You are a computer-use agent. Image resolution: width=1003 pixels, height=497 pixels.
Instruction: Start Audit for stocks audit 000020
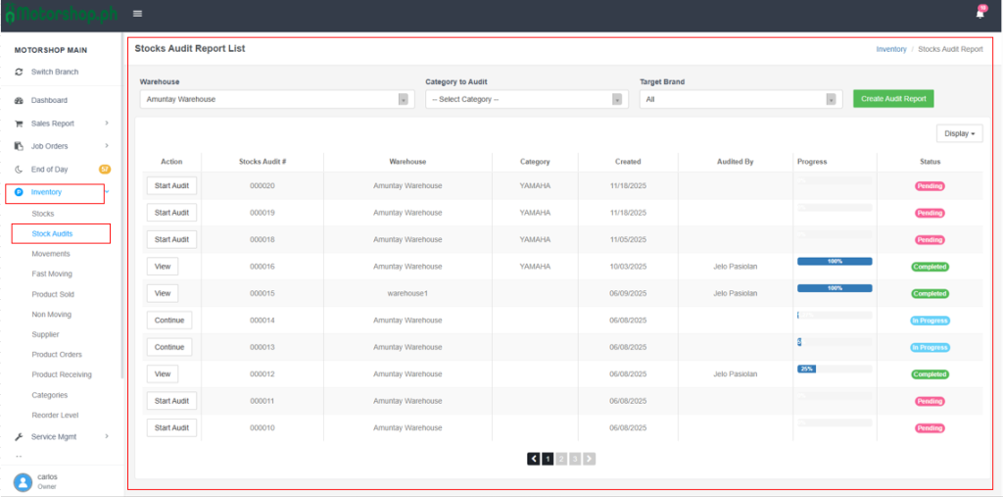point(171,185)
